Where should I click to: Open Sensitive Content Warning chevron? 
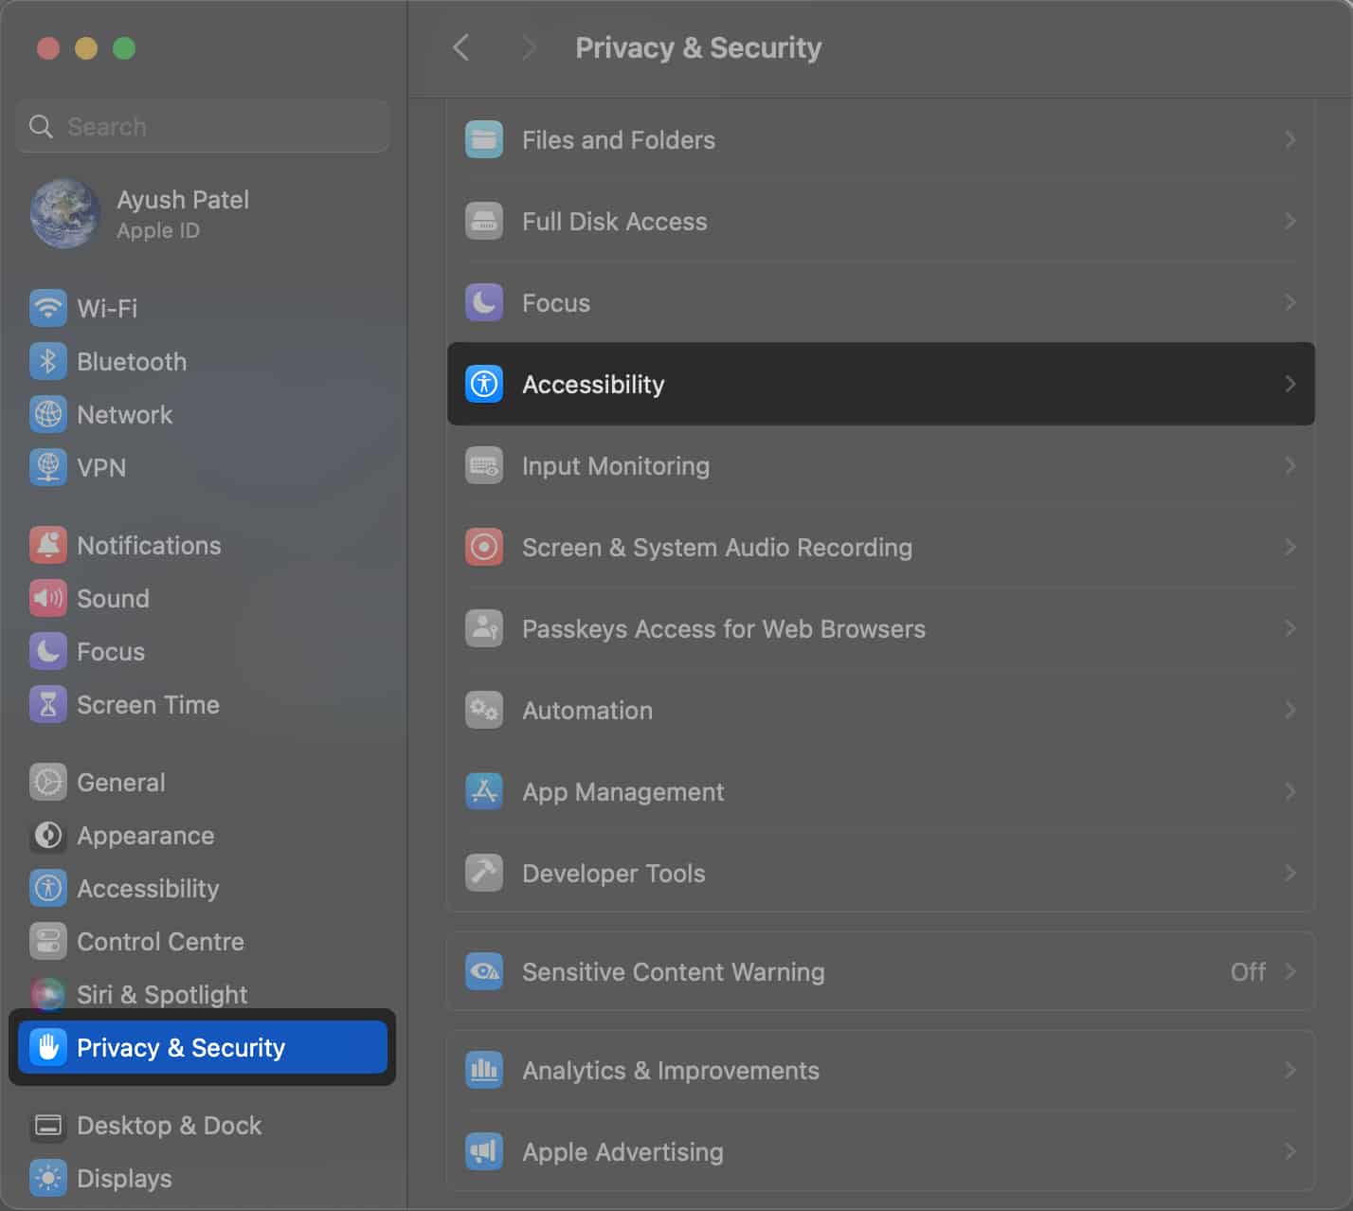[x=1290, y=971]
